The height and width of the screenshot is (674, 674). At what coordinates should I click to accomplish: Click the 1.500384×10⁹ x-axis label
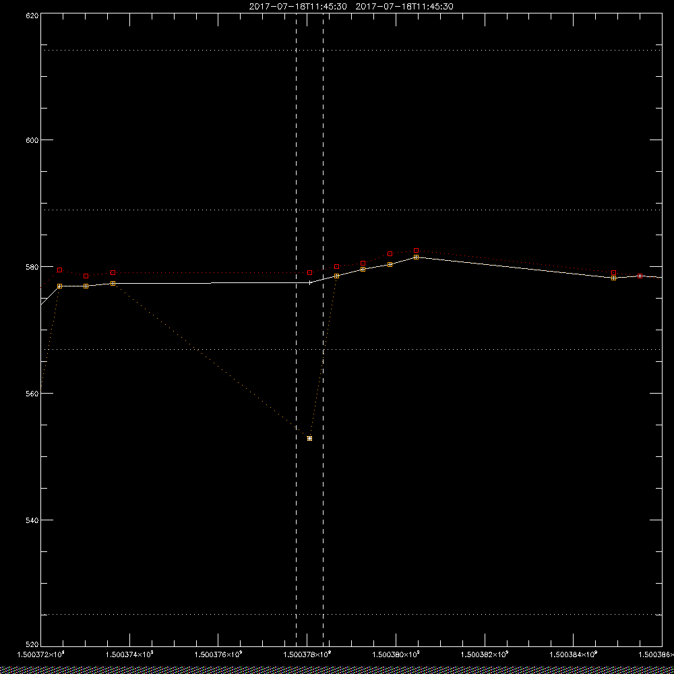pos(574,654)
